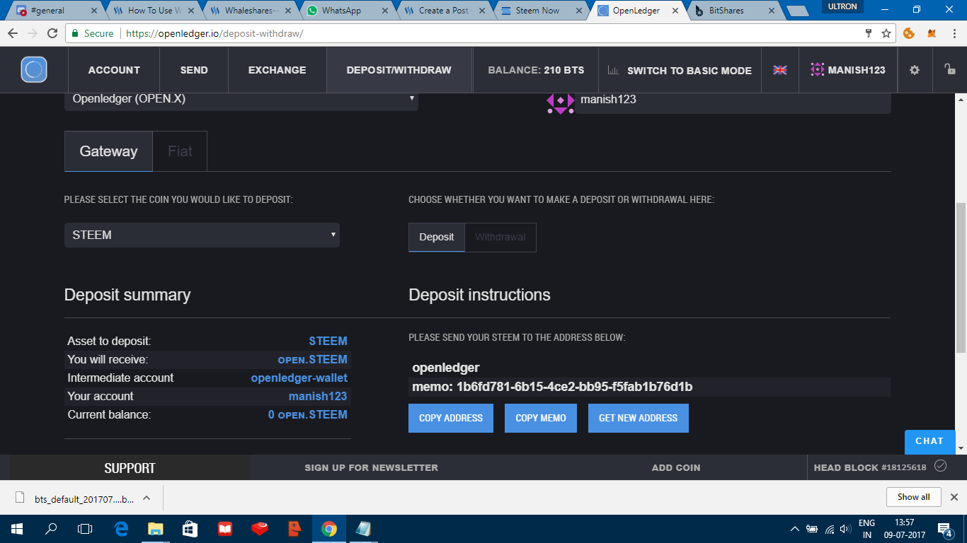
Task: Open the STEEM coin selection dropdown
Action: coord(202,235)
